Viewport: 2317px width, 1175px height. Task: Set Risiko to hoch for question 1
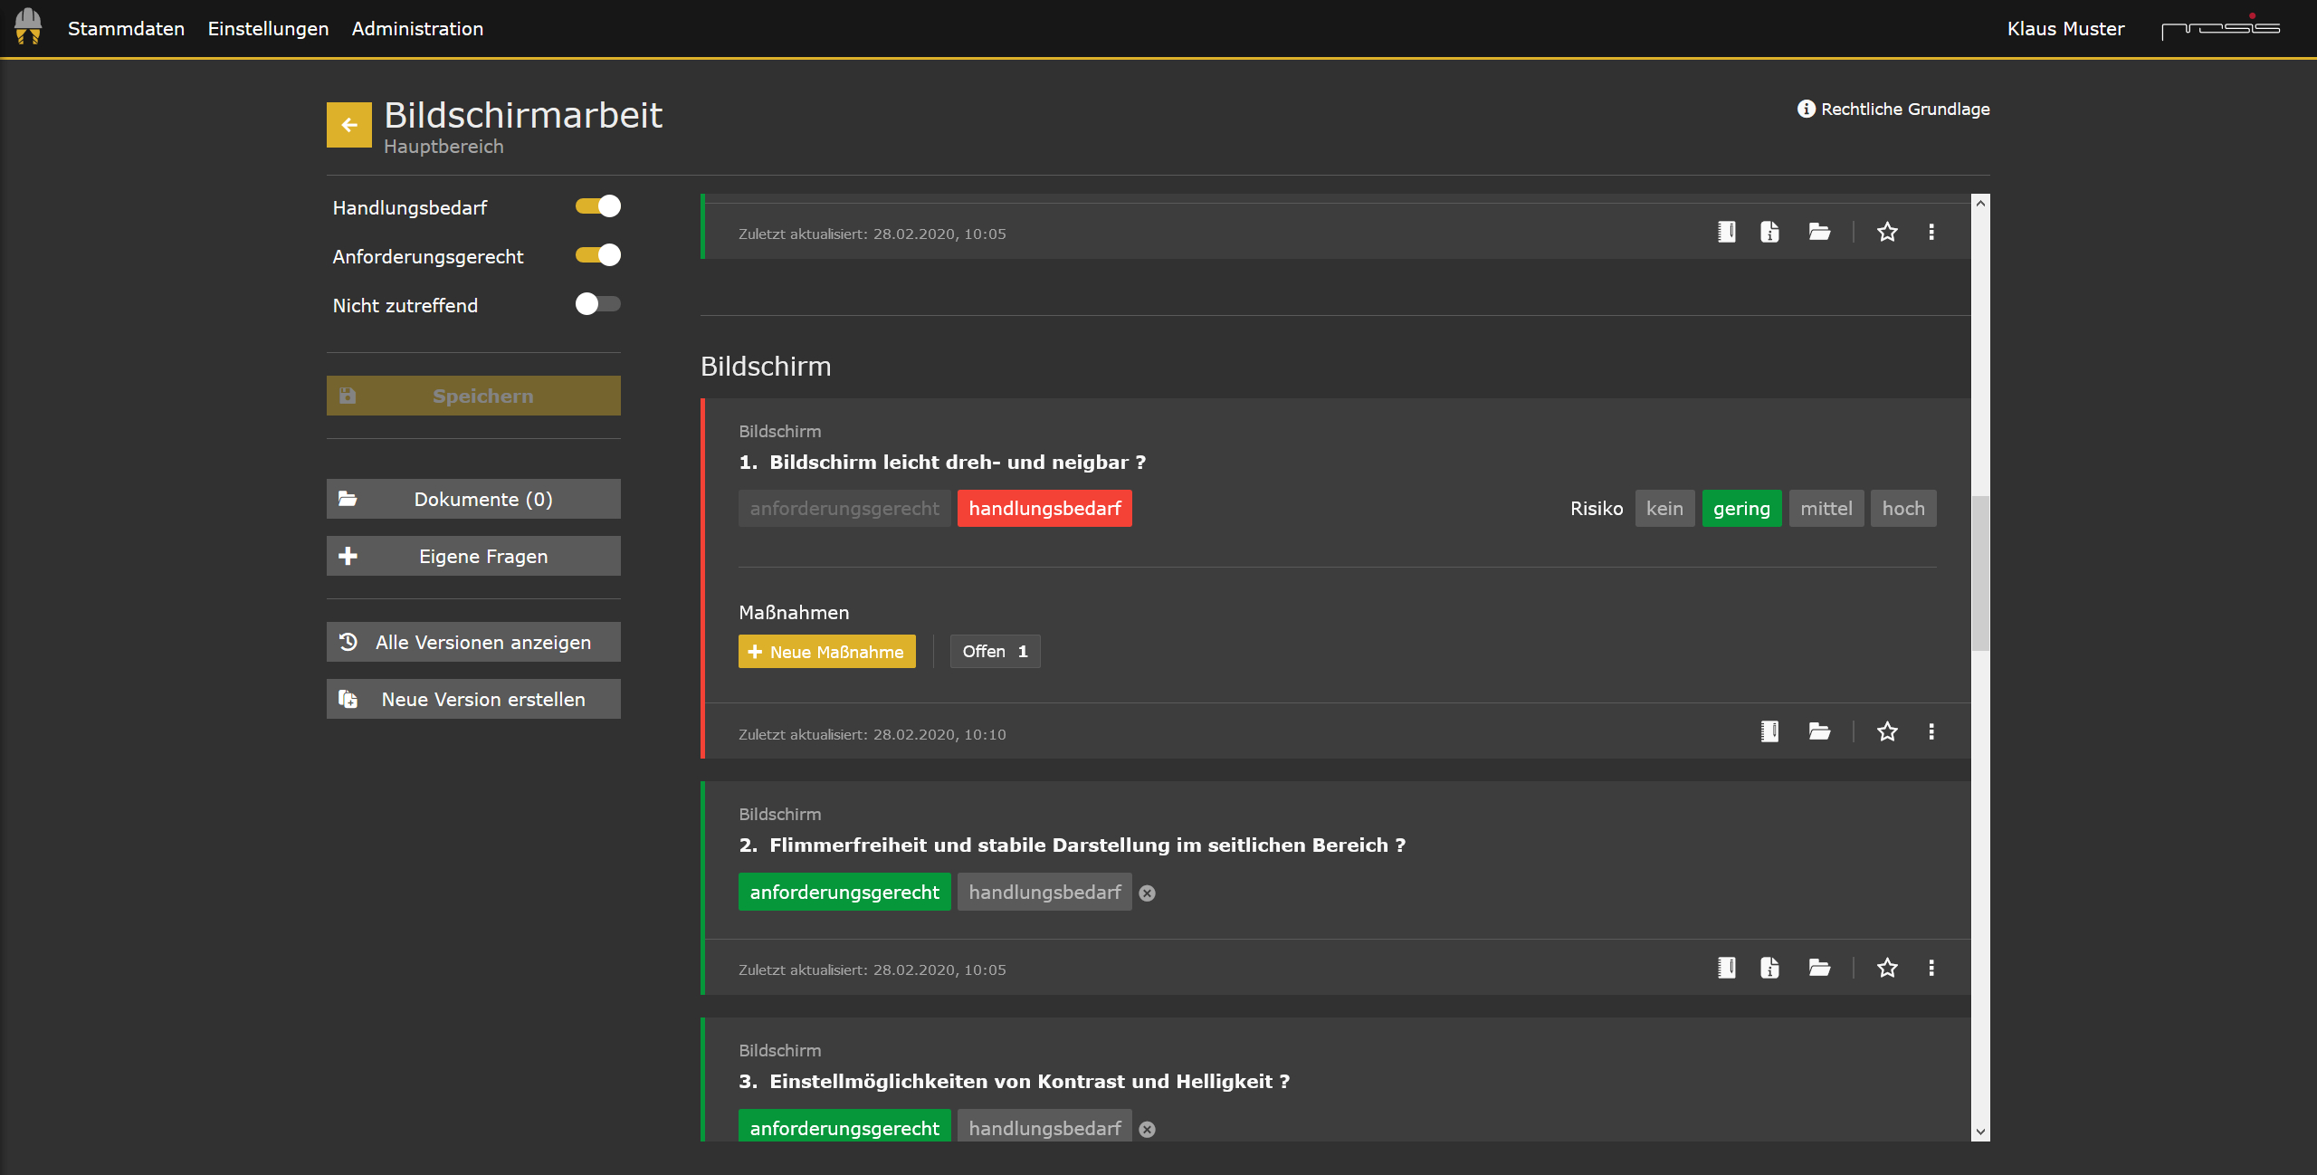[x=1903, y=508]
